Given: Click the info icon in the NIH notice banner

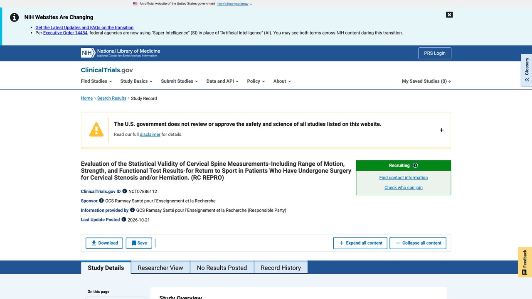Looking at the screenshot, I should (x=15, y=17).
